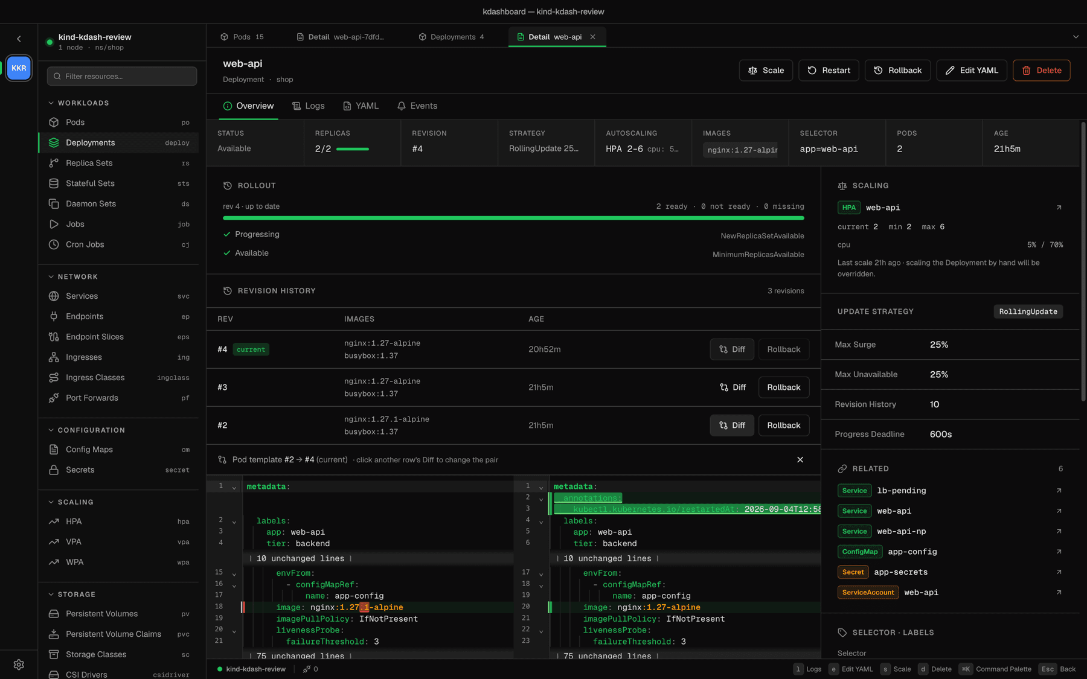1087x679 pixels.
Task: Open the web-api HPA arrow link
Action: [1059, 208]
